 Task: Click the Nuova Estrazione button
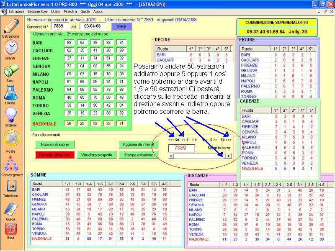(55, 144)
